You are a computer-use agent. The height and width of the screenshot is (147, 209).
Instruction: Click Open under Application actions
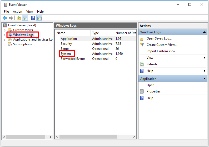(150, 85)
